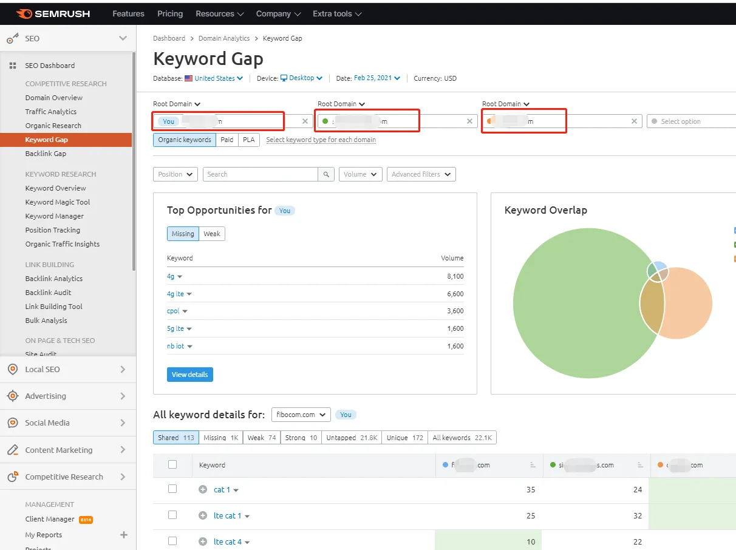This screenshot has height=550, width=736.
Task: Check the 'lte cat 1' row checkbox
Action: (172, 515)
